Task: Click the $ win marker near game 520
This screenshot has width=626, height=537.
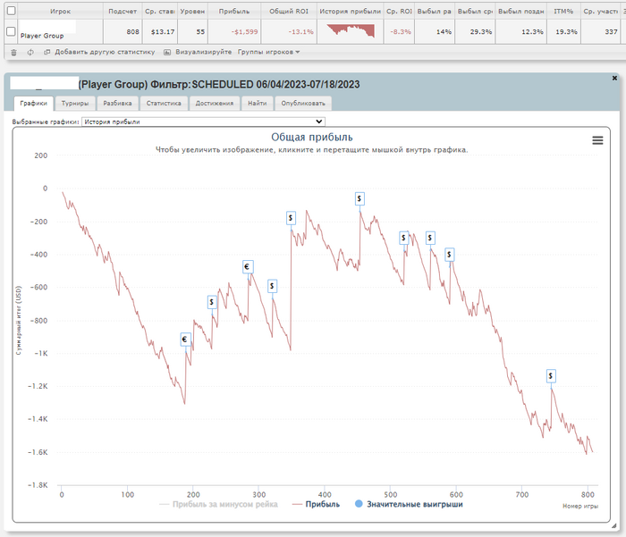Action: [x=404, y=239]
